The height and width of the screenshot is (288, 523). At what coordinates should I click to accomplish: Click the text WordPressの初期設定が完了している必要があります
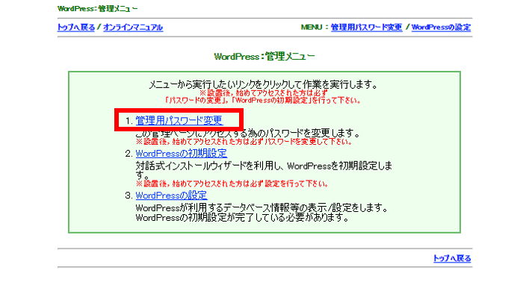tap(243, 218)
